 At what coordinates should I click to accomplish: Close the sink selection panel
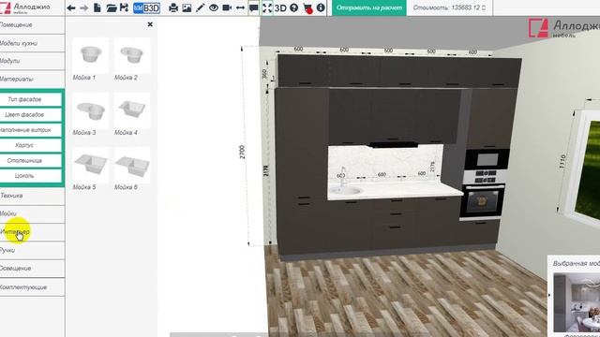pos(150,24)
